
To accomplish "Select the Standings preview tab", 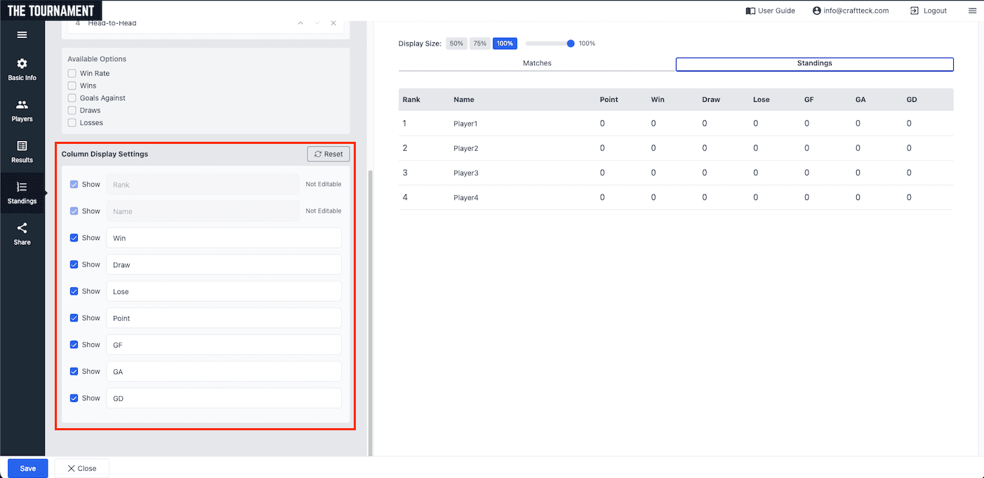I will (814, 64).
